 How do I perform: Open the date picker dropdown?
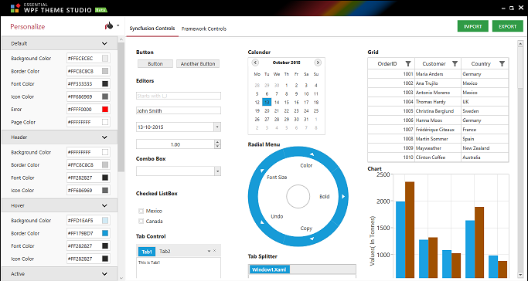coord(217,127)
